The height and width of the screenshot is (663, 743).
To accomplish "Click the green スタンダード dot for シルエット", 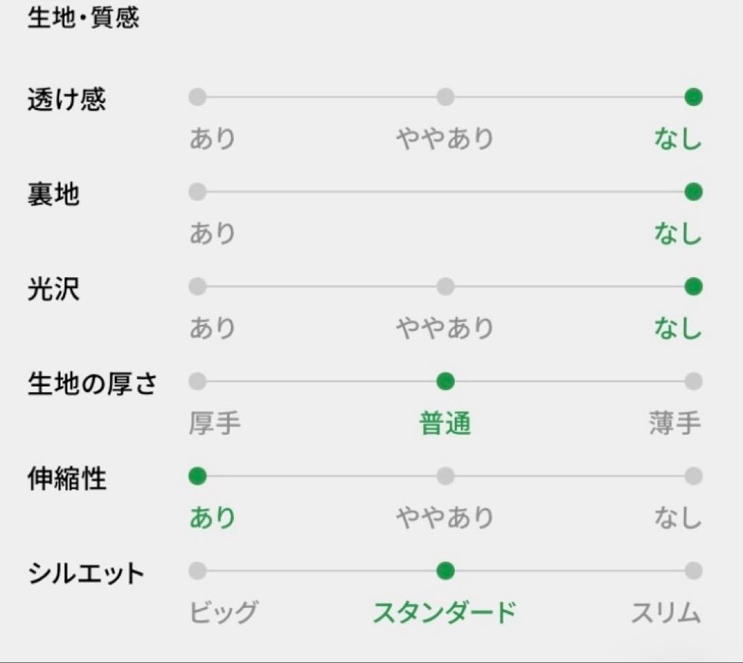I will (x=445, y=571).
